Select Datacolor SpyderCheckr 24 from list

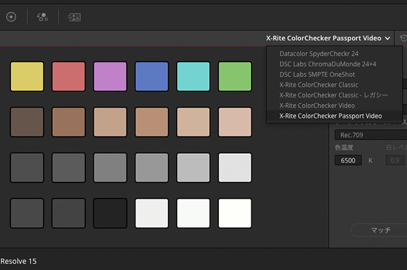[x=318, y=54]
